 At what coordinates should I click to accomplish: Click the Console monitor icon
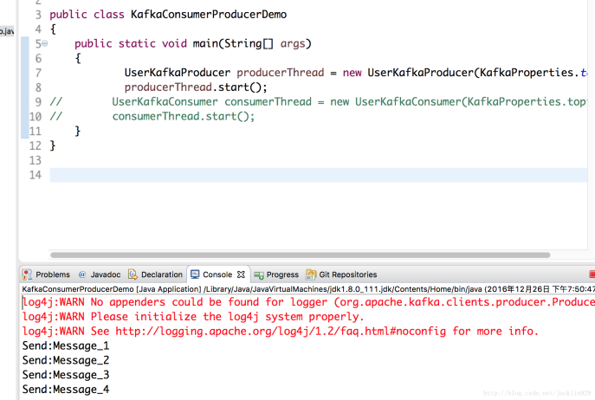(x=195, y=274)
